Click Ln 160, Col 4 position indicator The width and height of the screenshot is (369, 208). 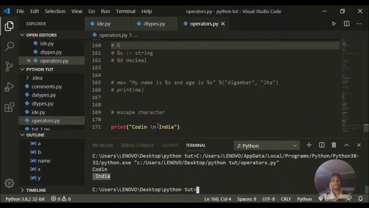coord(218,199)
